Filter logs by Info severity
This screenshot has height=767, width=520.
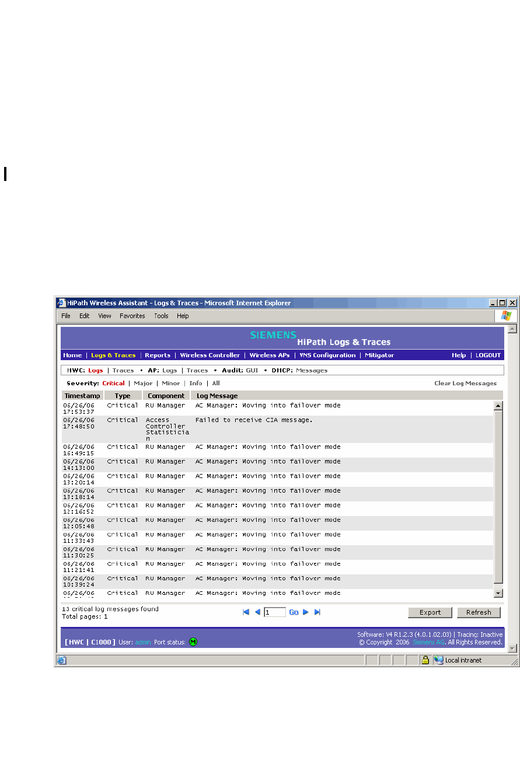pos(196,384)
